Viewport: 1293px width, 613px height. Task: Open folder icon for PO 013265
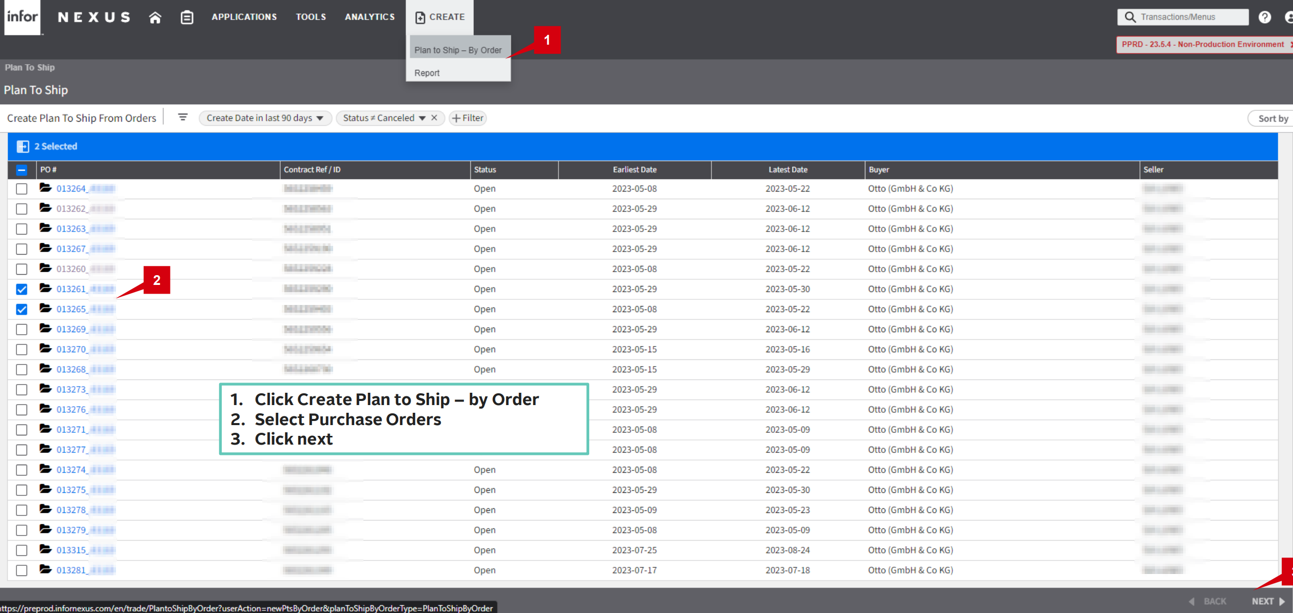click(x=46, y=308)
